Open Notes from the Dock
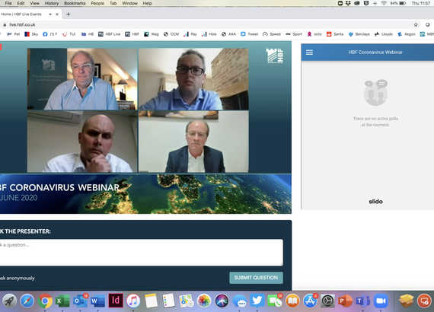Screen dimensions: 434x312 coord(151,301)
